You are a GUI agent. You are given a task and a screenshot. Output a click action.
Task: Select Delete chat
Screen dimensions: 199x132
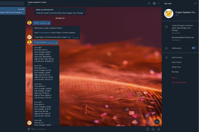[176, 67]
